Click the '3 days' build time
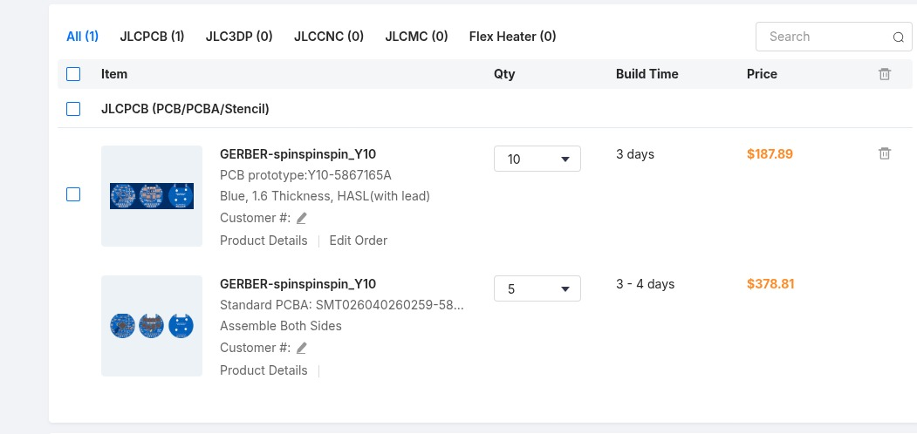The image size is (917, 434). [634, 154]
